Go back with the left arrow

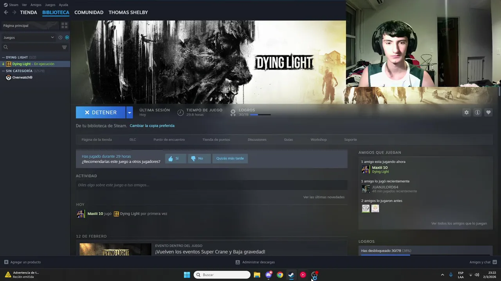coord(6,12)
